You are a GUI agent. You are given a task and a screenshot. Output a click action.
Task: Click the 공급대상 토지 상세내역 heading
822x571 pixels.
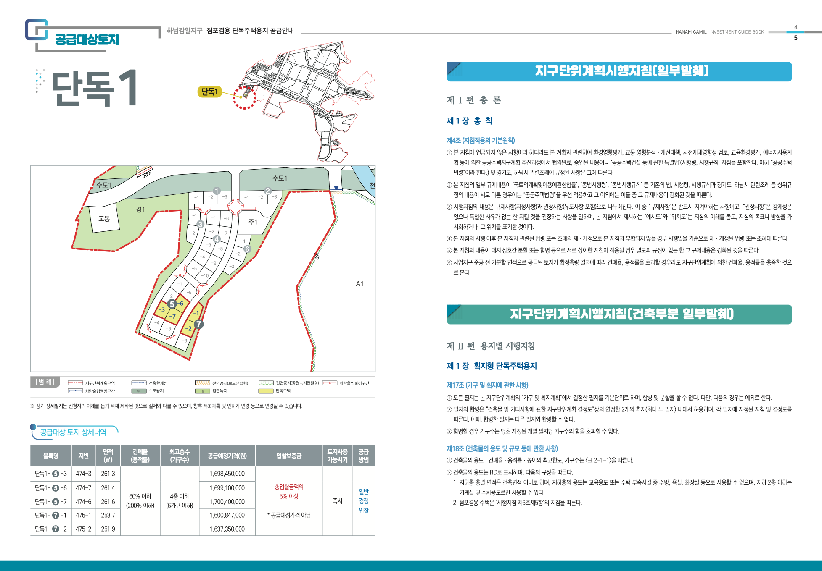(x=73, y=432)
